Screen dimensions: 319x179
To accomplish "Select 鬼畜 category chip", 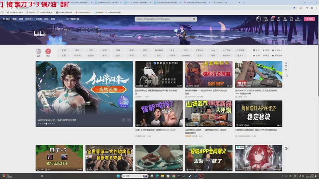I will tap(118, 50).
